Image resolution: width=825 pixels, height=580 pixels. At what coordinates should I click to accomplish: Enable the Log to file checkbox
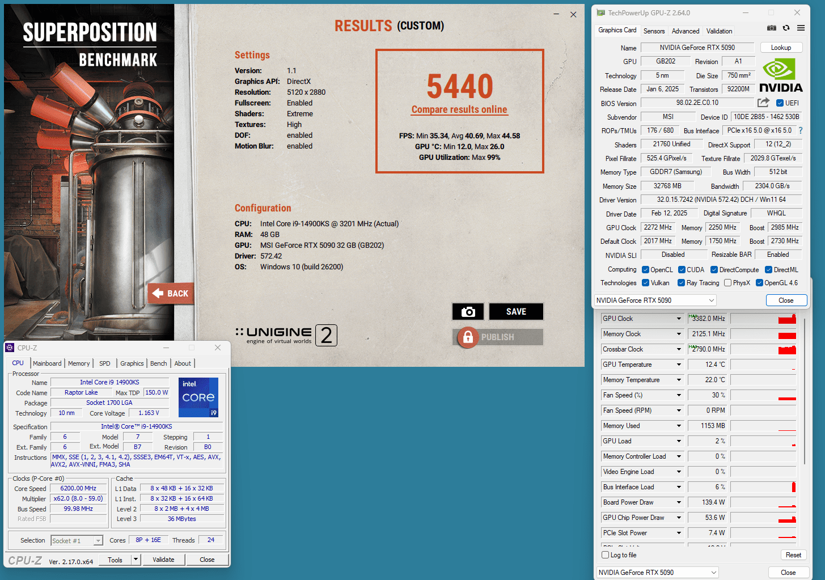click(606, 555)
